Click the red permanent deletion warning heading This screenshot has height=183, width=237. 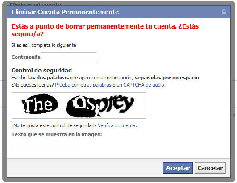point(105,30)
